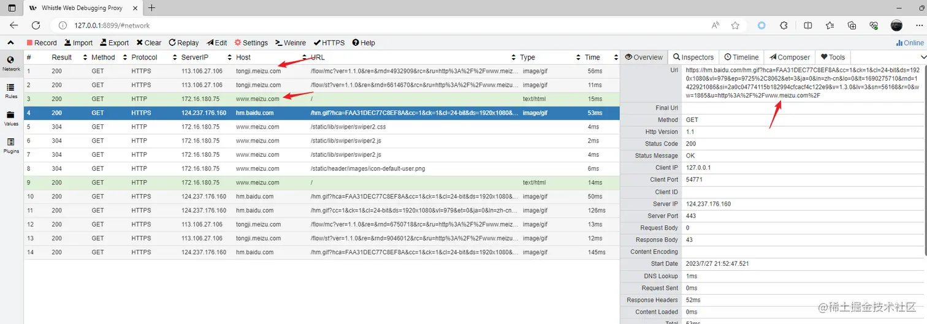Viewport: 927px width, 324px height.
Task: Select highlighted row 4 hm.baidu.com request
Action: [322, 113]
